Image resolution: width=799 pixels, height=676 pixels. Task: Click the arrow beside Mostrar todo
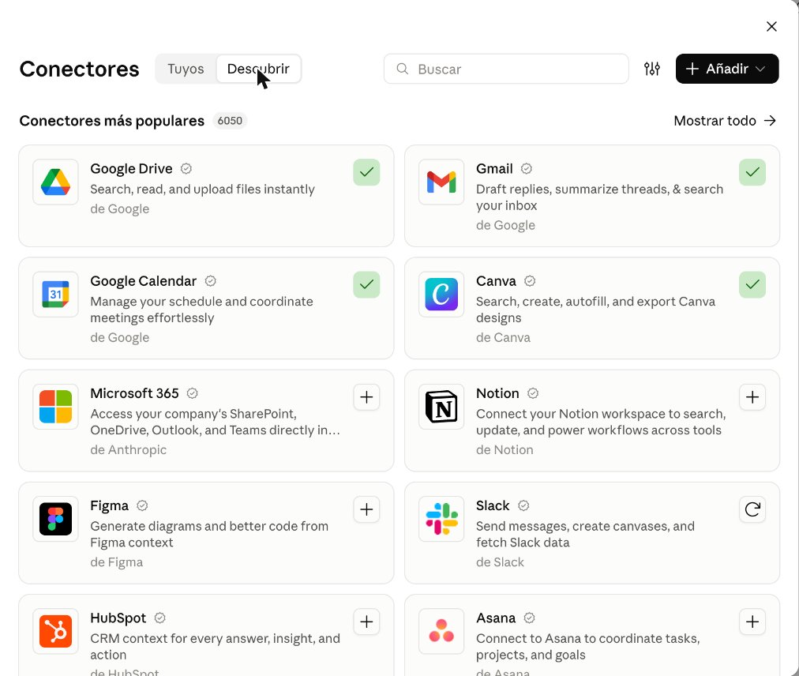click(770, 120)
